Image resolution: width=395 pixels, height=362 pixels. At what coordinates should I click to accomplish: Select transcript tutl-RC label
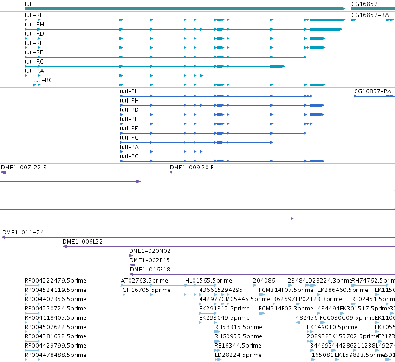[x=34, y=62]
